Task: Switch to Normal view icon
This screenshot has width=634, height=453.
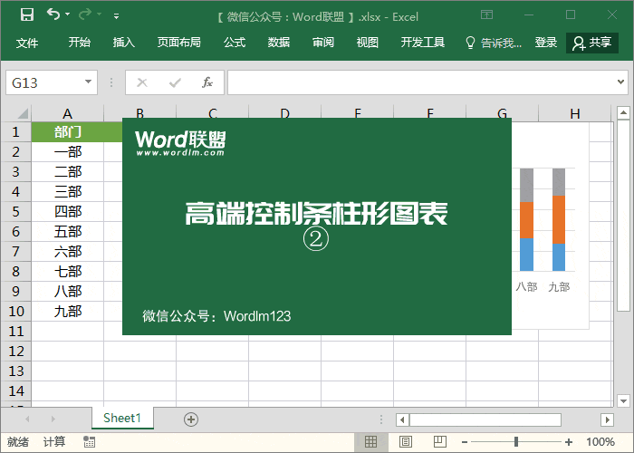Action: 370,441
